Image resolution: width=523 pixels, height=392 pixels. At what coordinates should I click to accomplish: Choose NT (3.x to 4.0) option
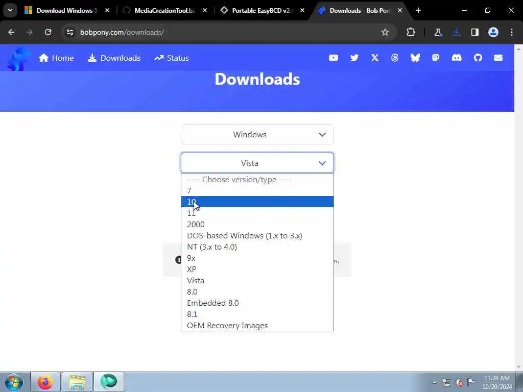click(257, 247)
